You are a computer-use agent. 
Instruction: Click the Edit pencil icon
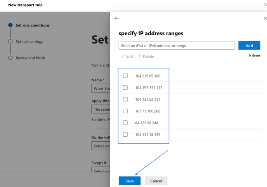click(x=123, y=56)
